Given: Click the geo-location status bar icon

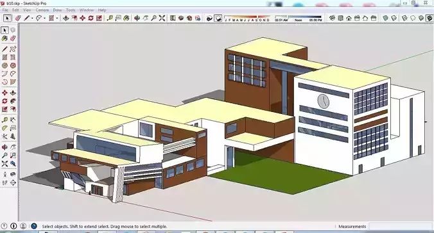Looking at the screenshot, I should point(4,226).
